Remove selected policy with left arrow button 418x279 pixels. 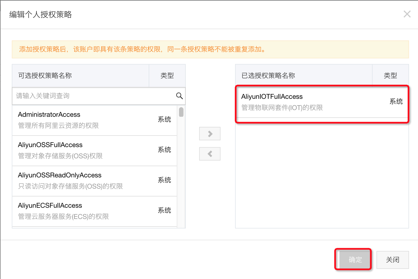click(210, 154)
